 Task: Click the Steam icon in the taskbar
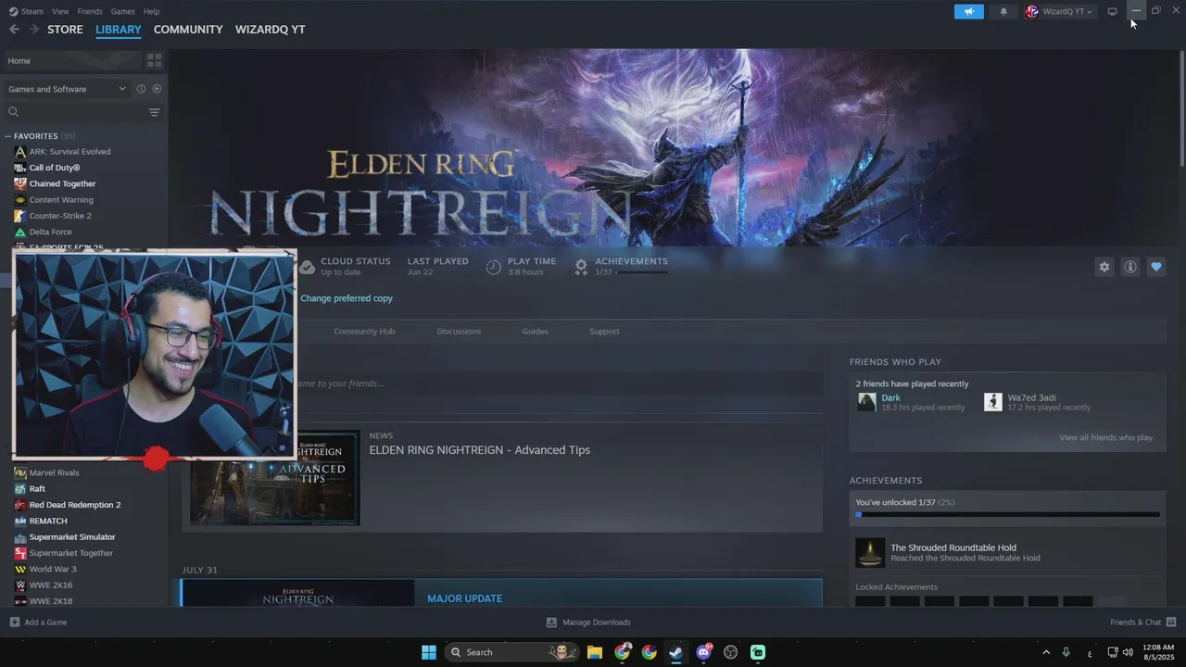[676, 652]
